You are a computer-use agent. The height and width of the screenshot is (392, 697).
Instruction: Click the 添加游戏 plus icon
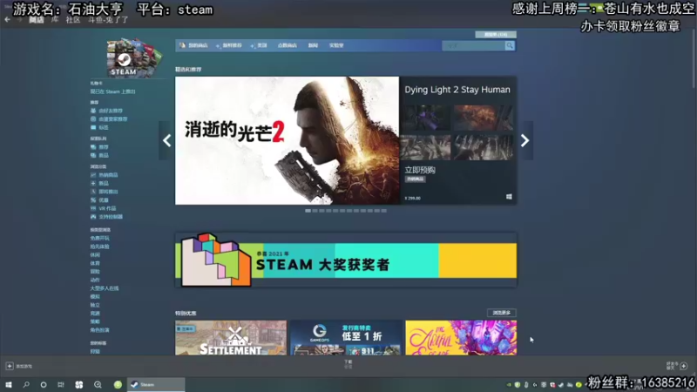point(10,366)
